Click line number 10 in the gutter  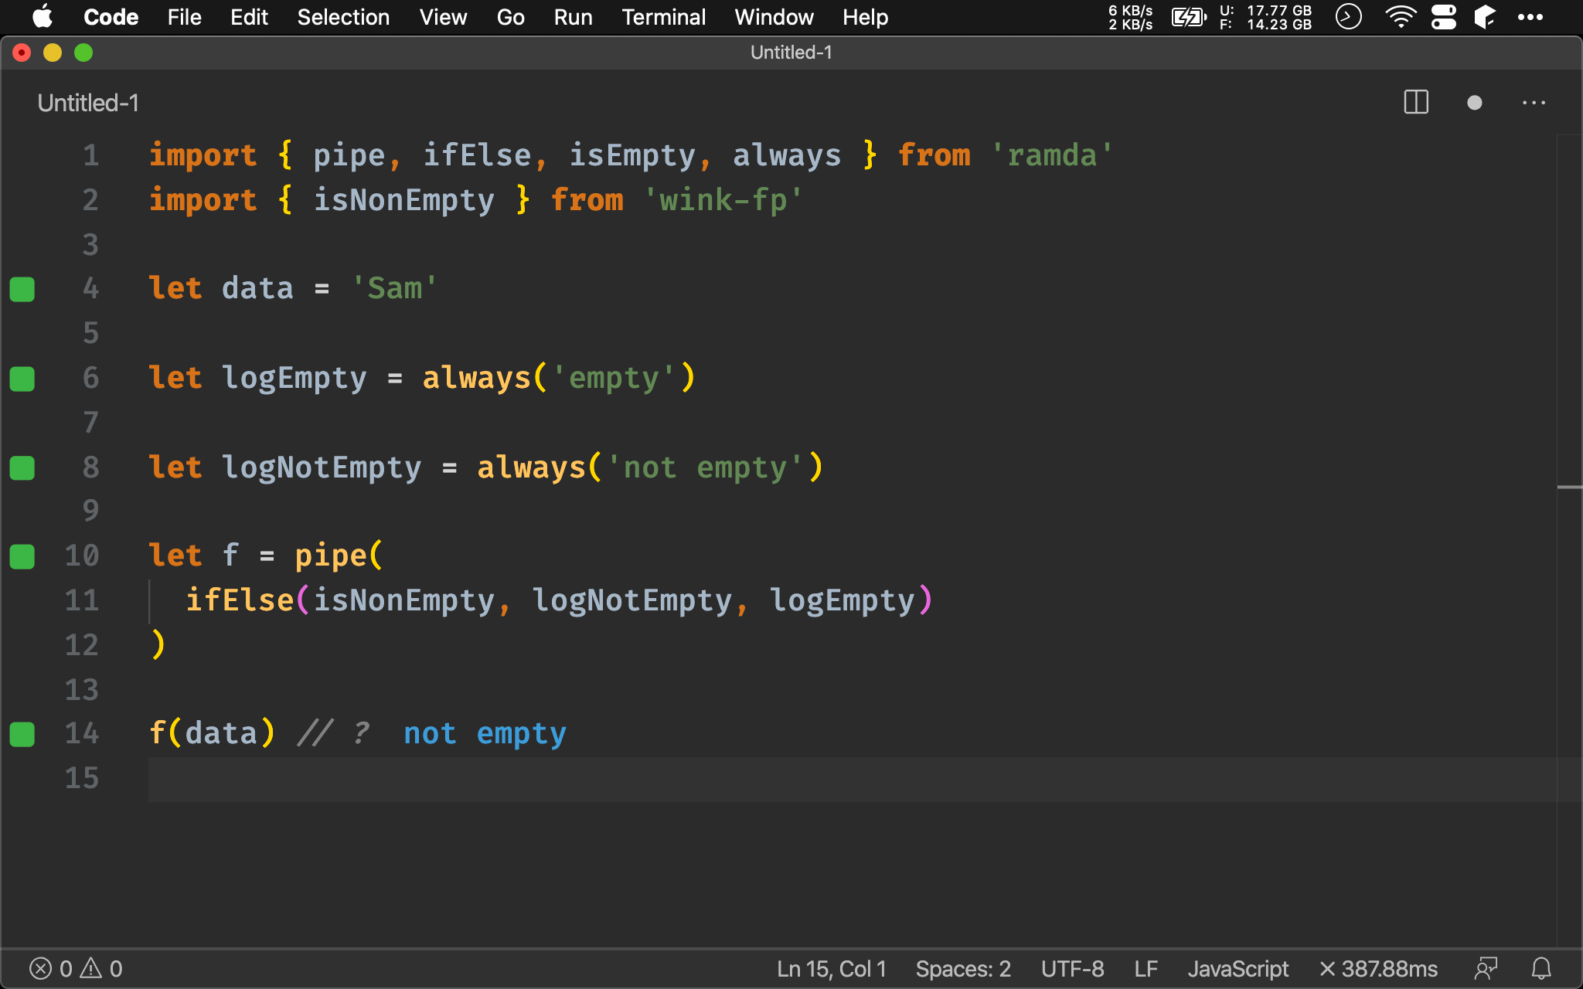[82, 556]
